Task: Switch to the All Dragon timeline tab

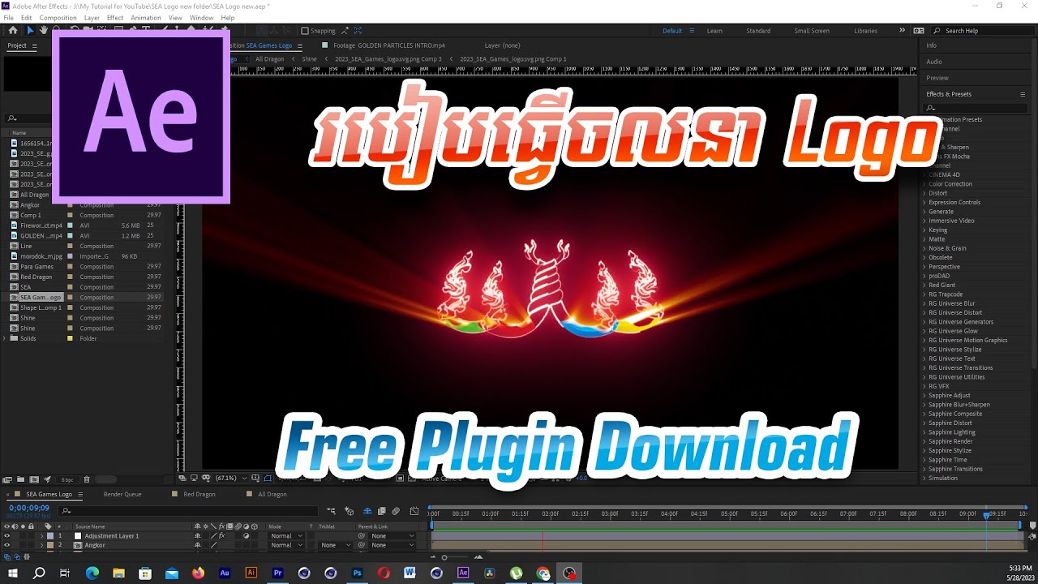Action: (x=272, y=494)
